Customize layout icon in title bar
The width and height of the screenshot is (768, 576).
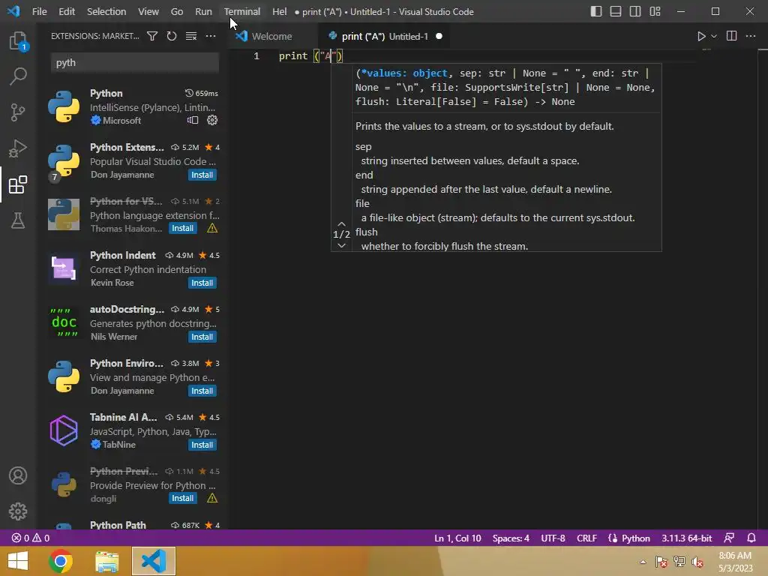click(x=655, y=11)
